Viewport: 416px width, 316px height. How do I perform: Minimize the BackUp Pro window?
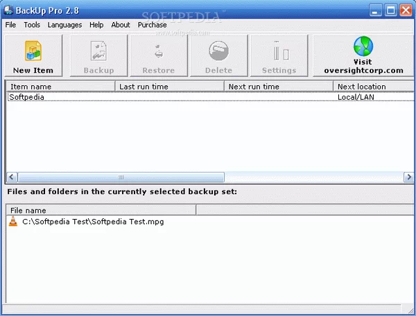375,10
